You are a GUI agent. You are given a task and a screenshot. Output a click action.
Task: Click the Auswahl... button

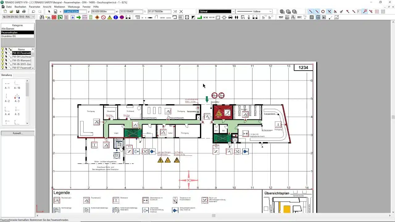point(18,133)
